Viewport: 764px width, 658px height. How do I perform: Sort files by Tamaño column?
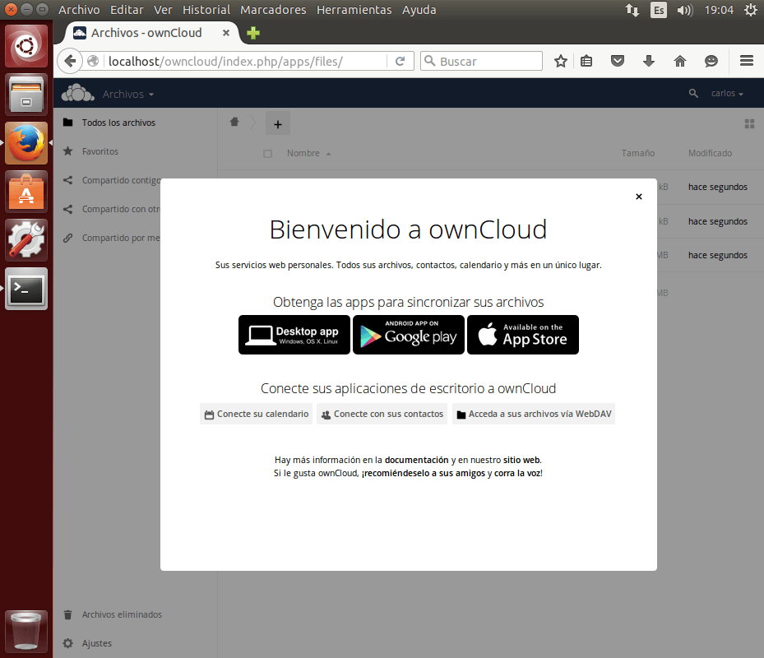(x=638, y=153)
